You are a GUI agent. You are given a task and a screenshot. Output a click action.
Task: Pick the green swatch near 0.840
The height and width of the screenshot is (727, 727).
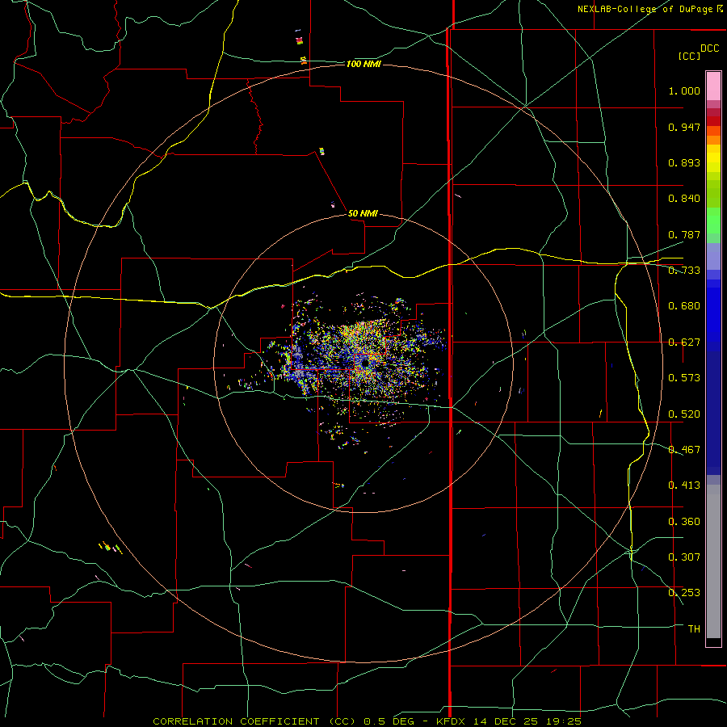click(x=713, y=194)
